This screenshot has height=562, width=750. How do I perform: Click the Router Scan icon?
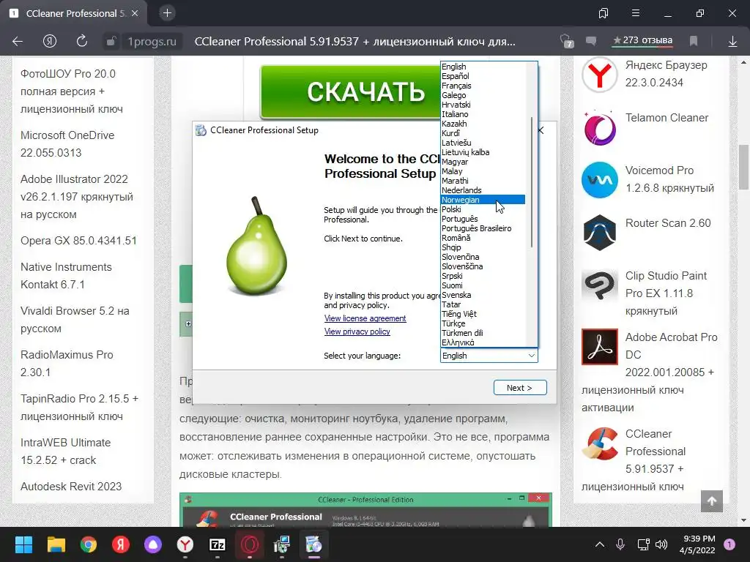click(600, 233)
